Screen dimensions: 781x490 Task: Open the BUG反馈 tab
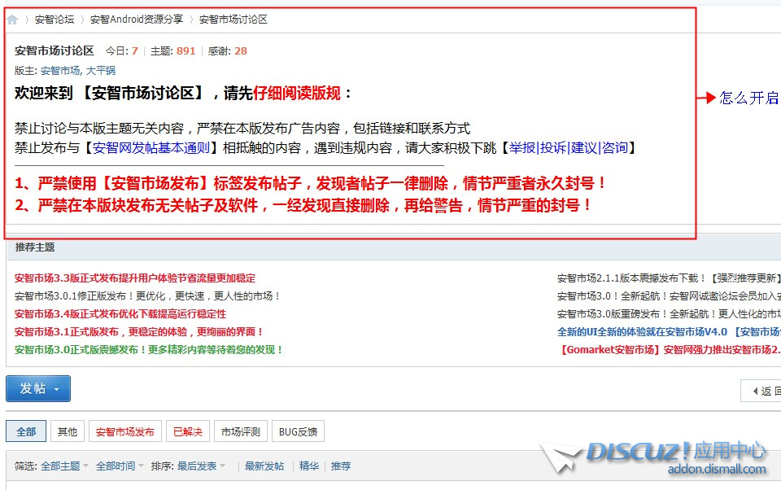298,431
